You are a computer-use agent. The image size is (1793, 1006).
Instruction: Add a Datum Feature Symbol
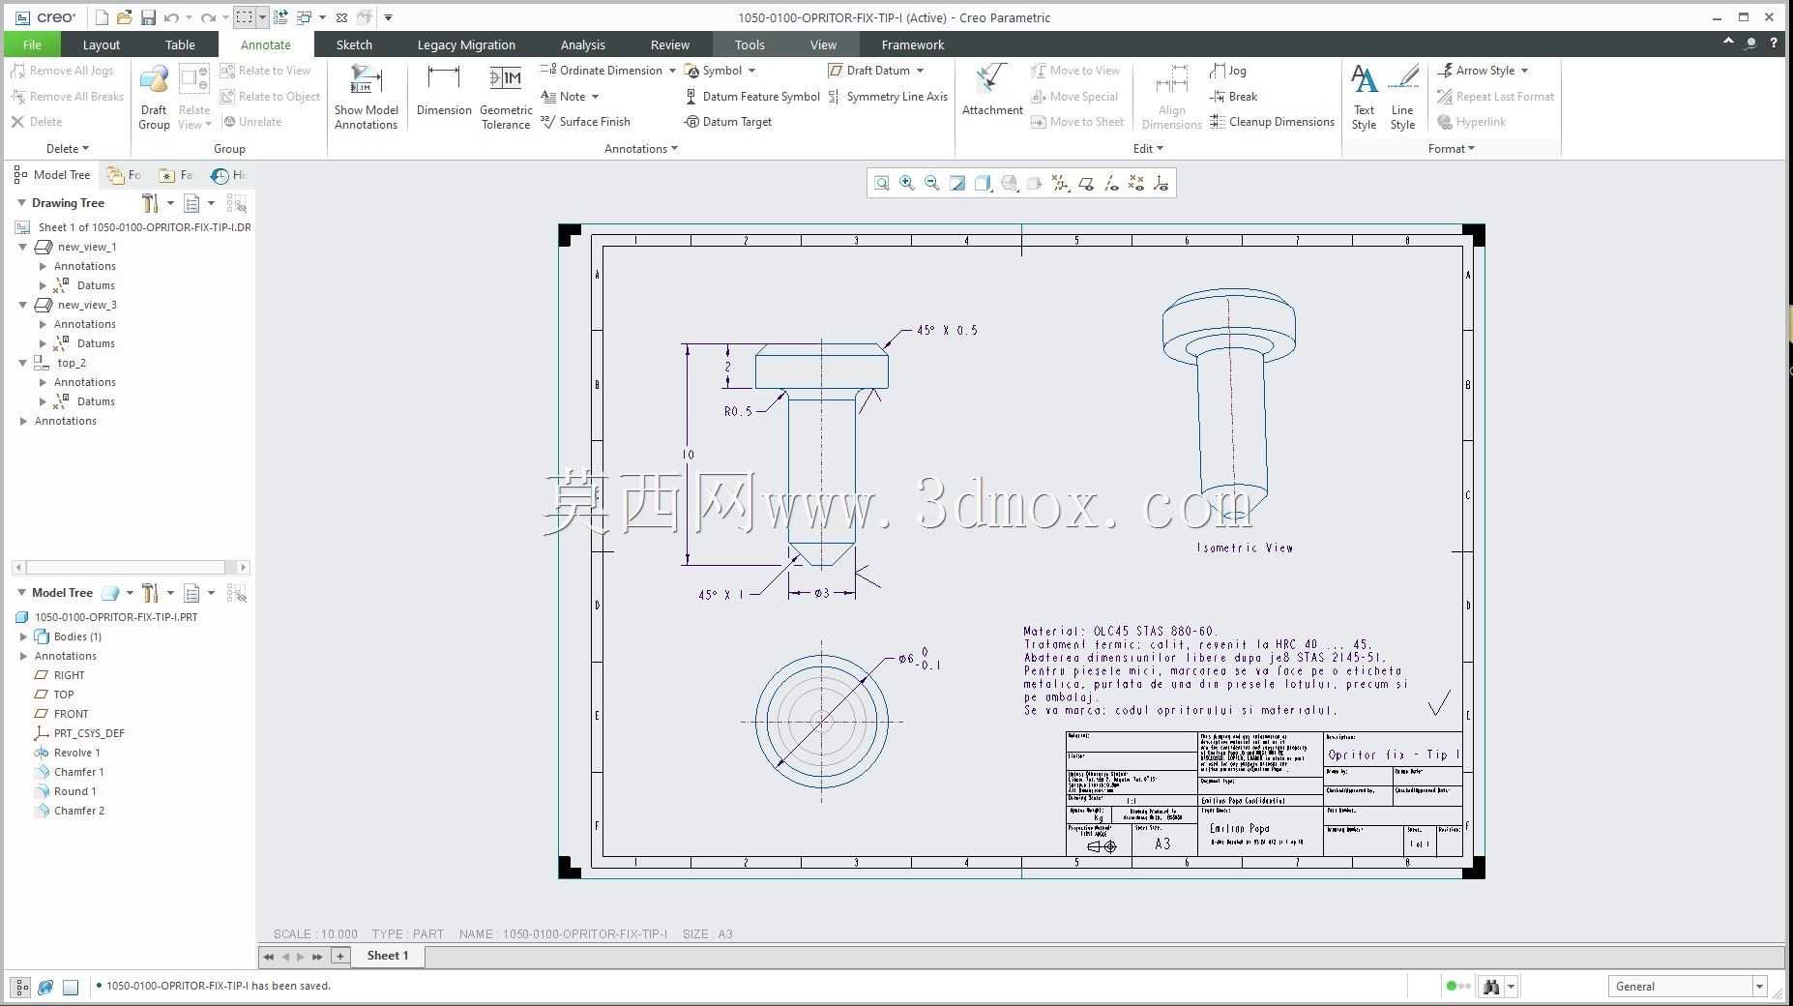click(752, 97)
